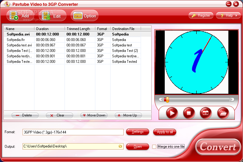Screen dimensions: 243x162
Task: Click the left end arrow of the preview slider
Action: (161, 100)
